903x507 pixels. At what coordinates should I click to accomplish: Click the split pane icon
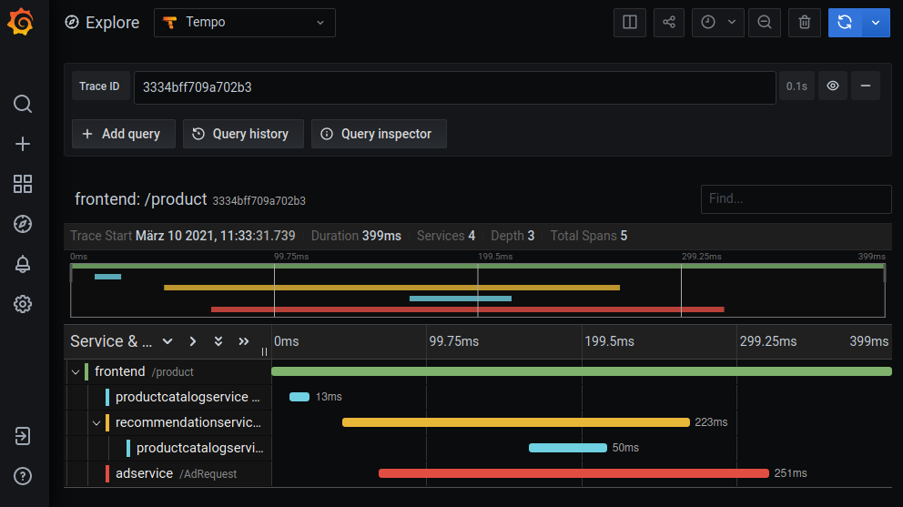(629, 23)
